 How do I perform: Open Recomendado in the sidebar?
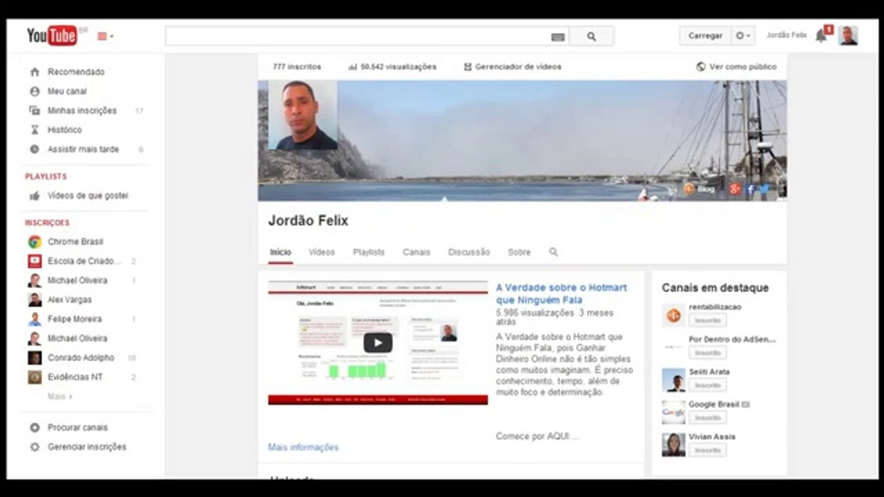pos(76,72)
